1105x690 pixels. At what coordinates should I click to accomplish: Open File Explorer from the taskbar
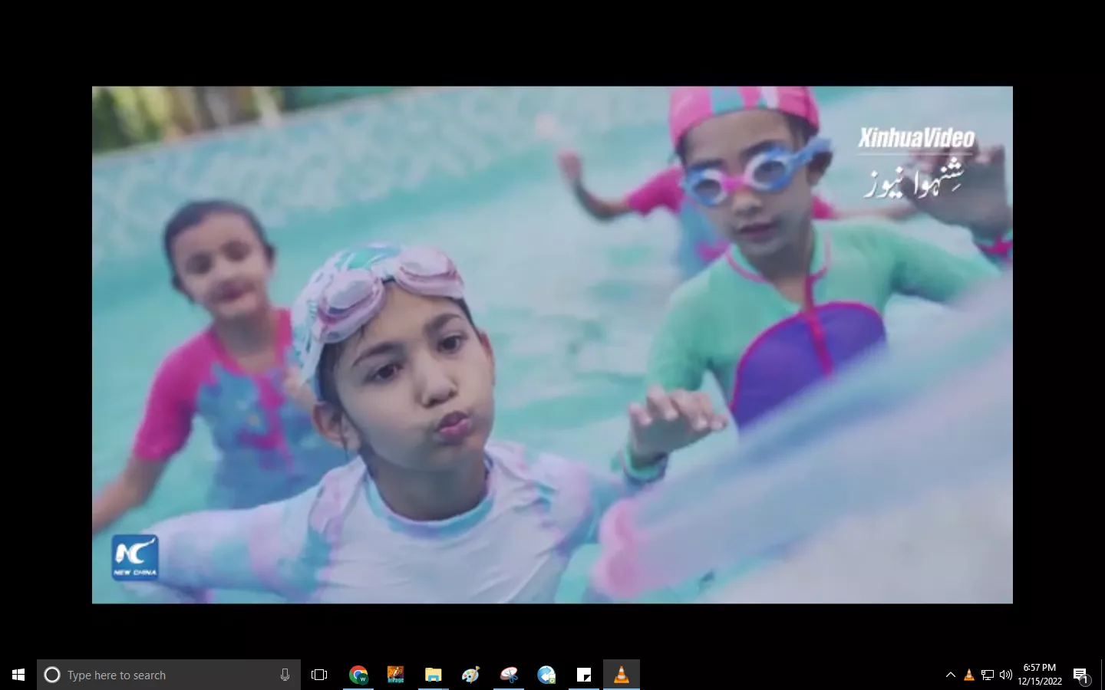tap(434, 675)
